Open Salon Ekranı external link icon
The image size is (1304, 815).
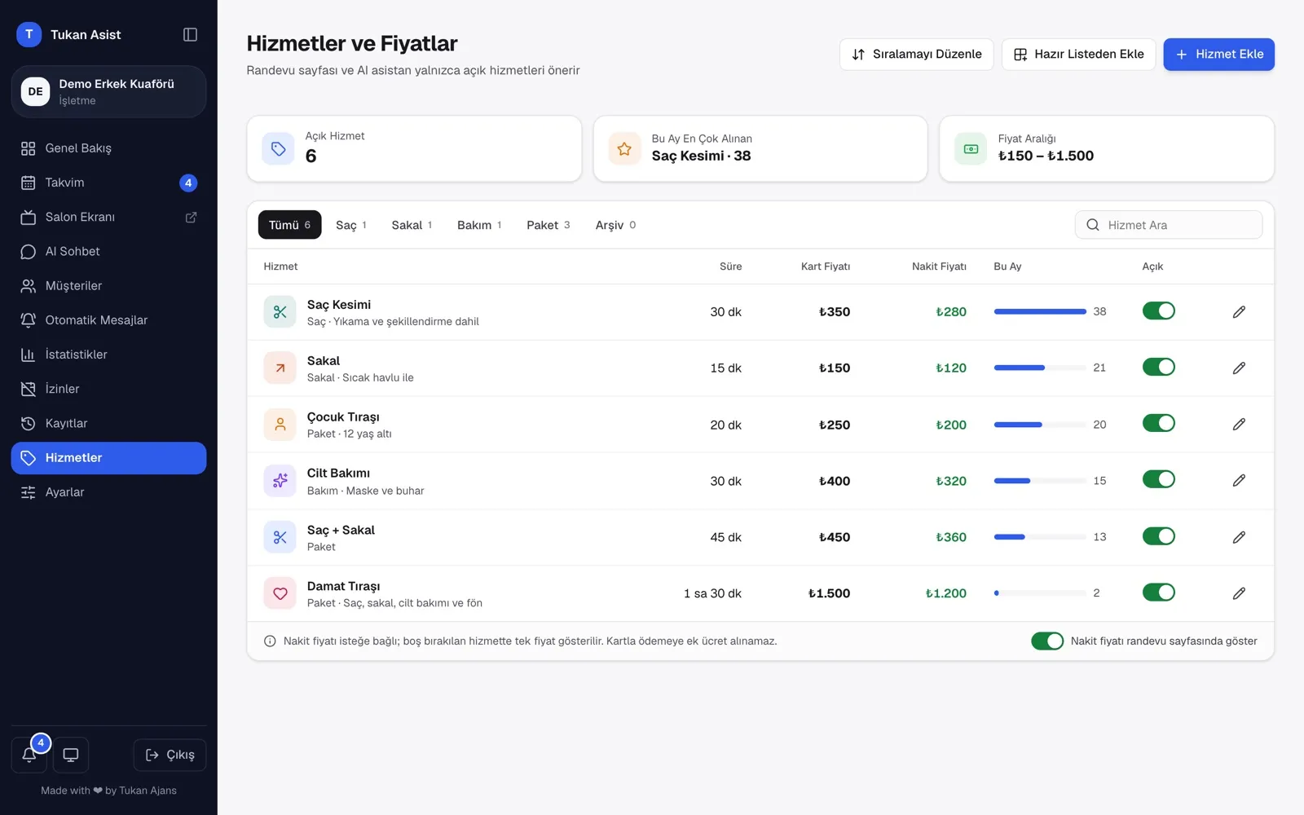(192, 217)
